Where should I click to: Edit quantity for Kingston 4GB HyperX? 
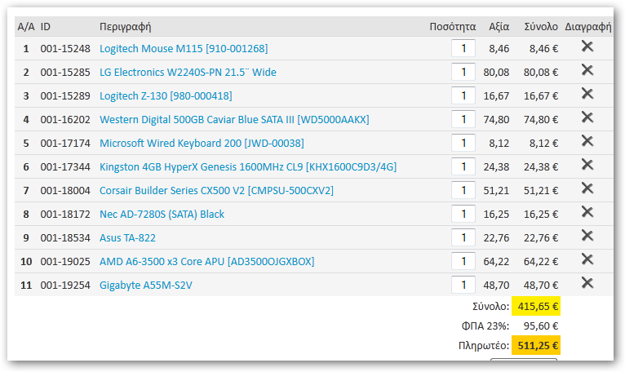coord(463,166)
